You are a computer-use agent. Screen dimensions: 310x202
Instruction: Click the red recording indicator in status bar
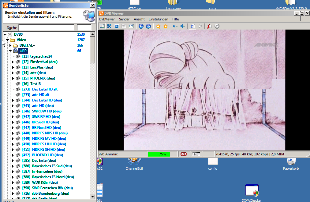click(x=184, y=154)
